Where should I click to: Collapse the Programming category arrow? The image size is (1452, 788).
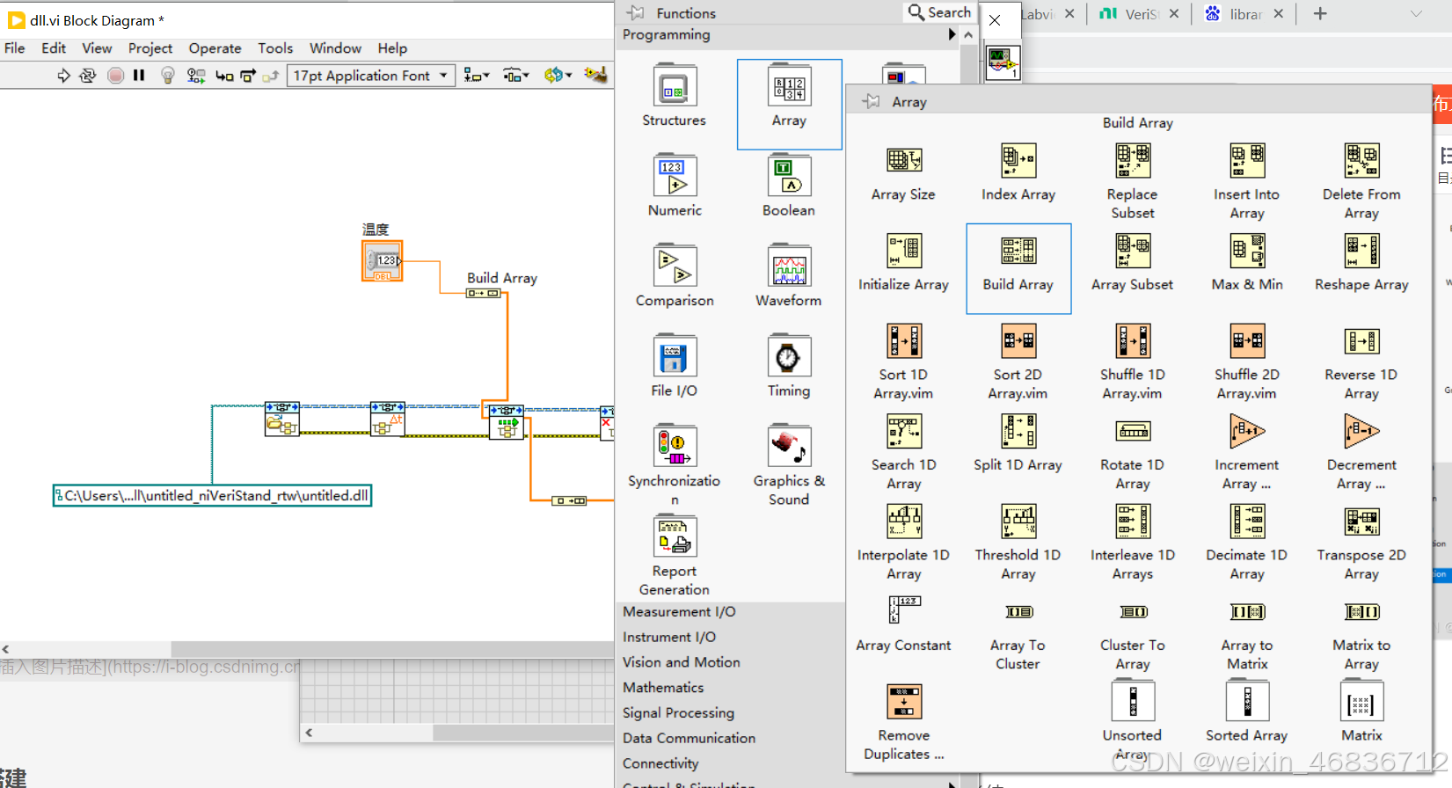pos(952,34)
